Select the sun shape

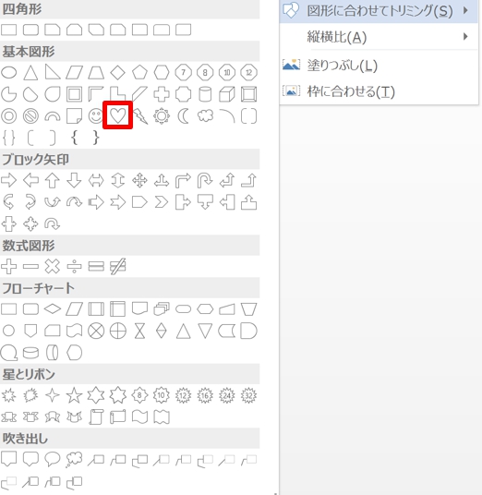click(x=162, y=115)
